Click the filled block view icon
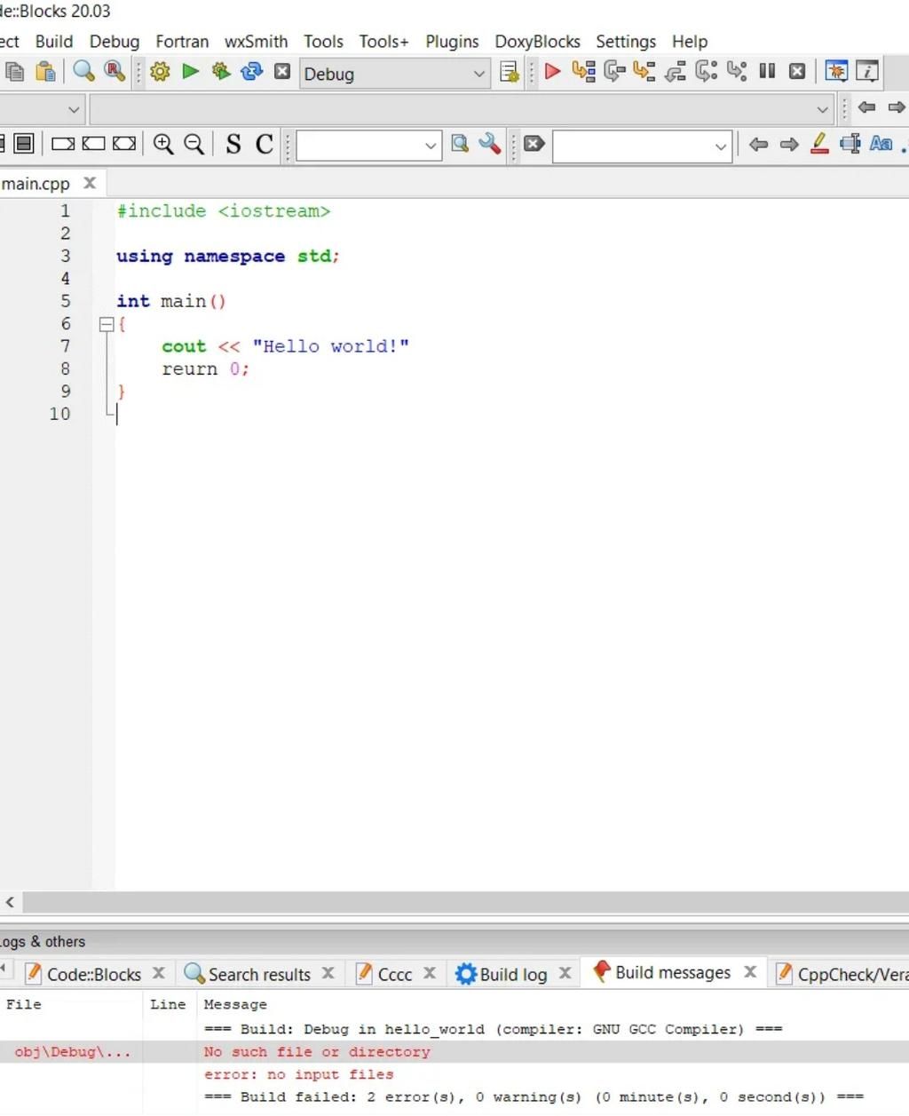909x1116 pixels. point(24,144)
